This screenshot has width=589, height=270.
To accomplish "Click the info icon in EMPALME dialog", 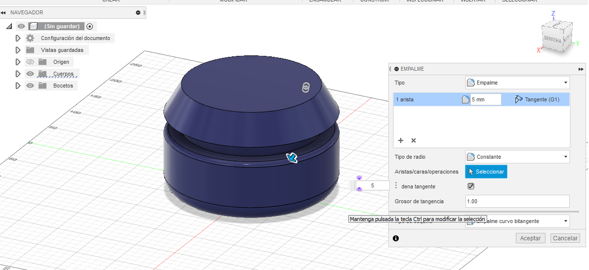I will pyautogui.click(x=396, y=238).
